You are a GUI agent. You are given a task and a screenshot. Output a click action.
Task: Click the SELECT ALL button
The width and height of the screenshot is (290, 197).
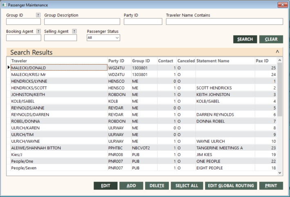(x=187, y=186)
